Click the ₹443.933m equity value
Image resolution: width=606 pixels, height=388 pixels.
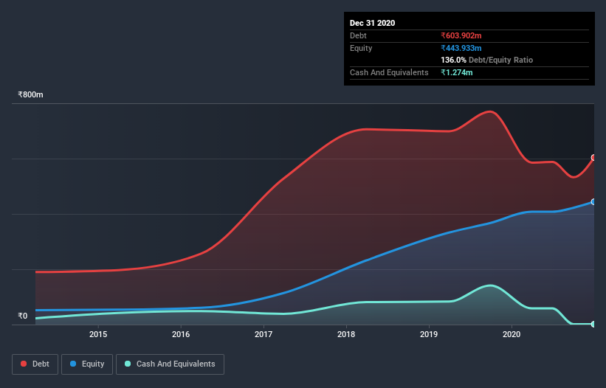click(461, 48)
